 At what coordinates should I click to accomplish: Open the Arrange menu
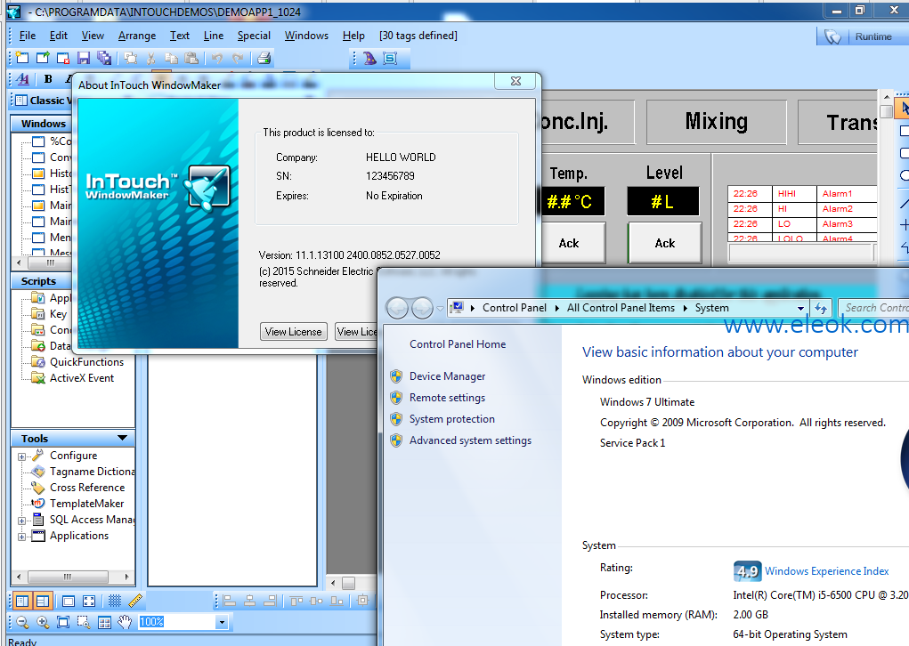[137, 36]
